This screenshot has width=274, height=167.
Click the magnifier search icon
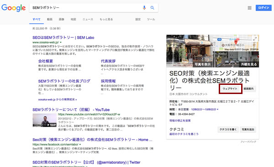point(153,8)
